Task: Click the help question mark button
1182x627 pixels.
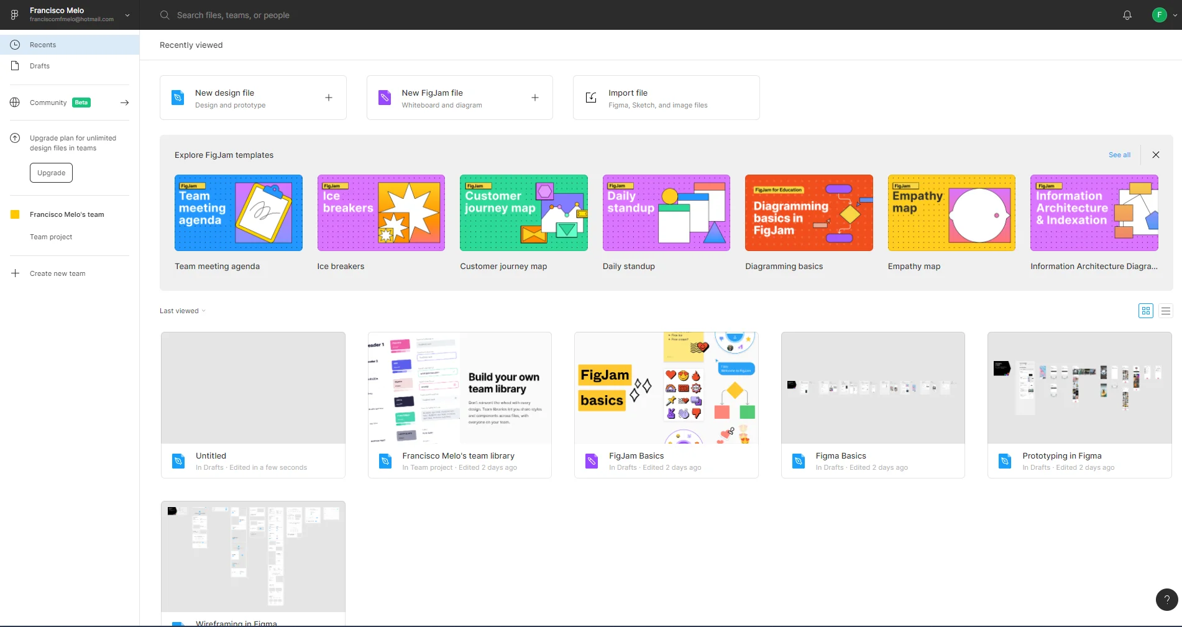Action: [x=1166, y=600]
